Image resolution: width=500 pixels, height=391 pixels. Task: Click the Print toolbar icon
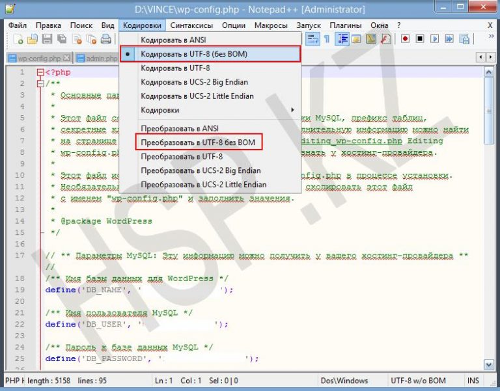point(106,40)
